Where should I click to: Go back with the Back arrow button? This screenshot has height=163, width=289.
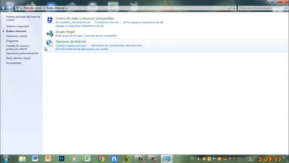point(3,8)
